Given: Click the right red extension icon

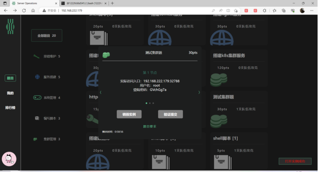Looking at the screenshot, I should coord(256,11).
